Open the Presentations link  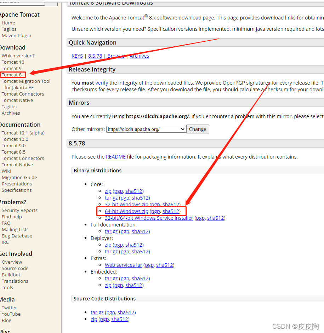click(17, 184)
